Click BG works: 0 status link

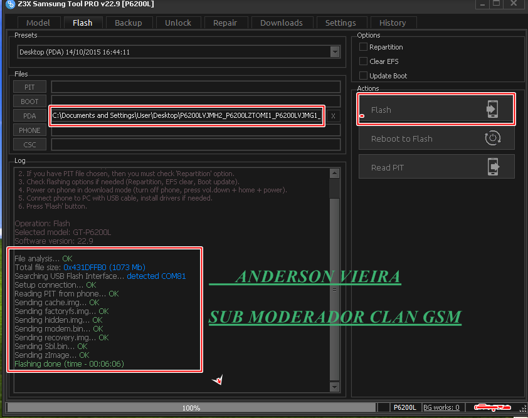441,407
